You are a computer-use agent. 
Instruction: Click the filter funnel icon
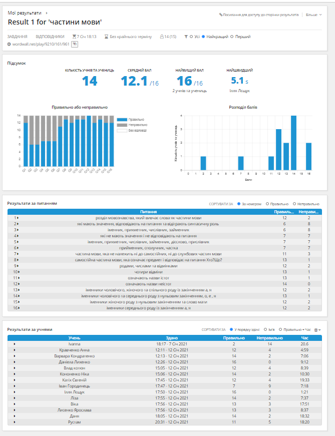point(186,37)
